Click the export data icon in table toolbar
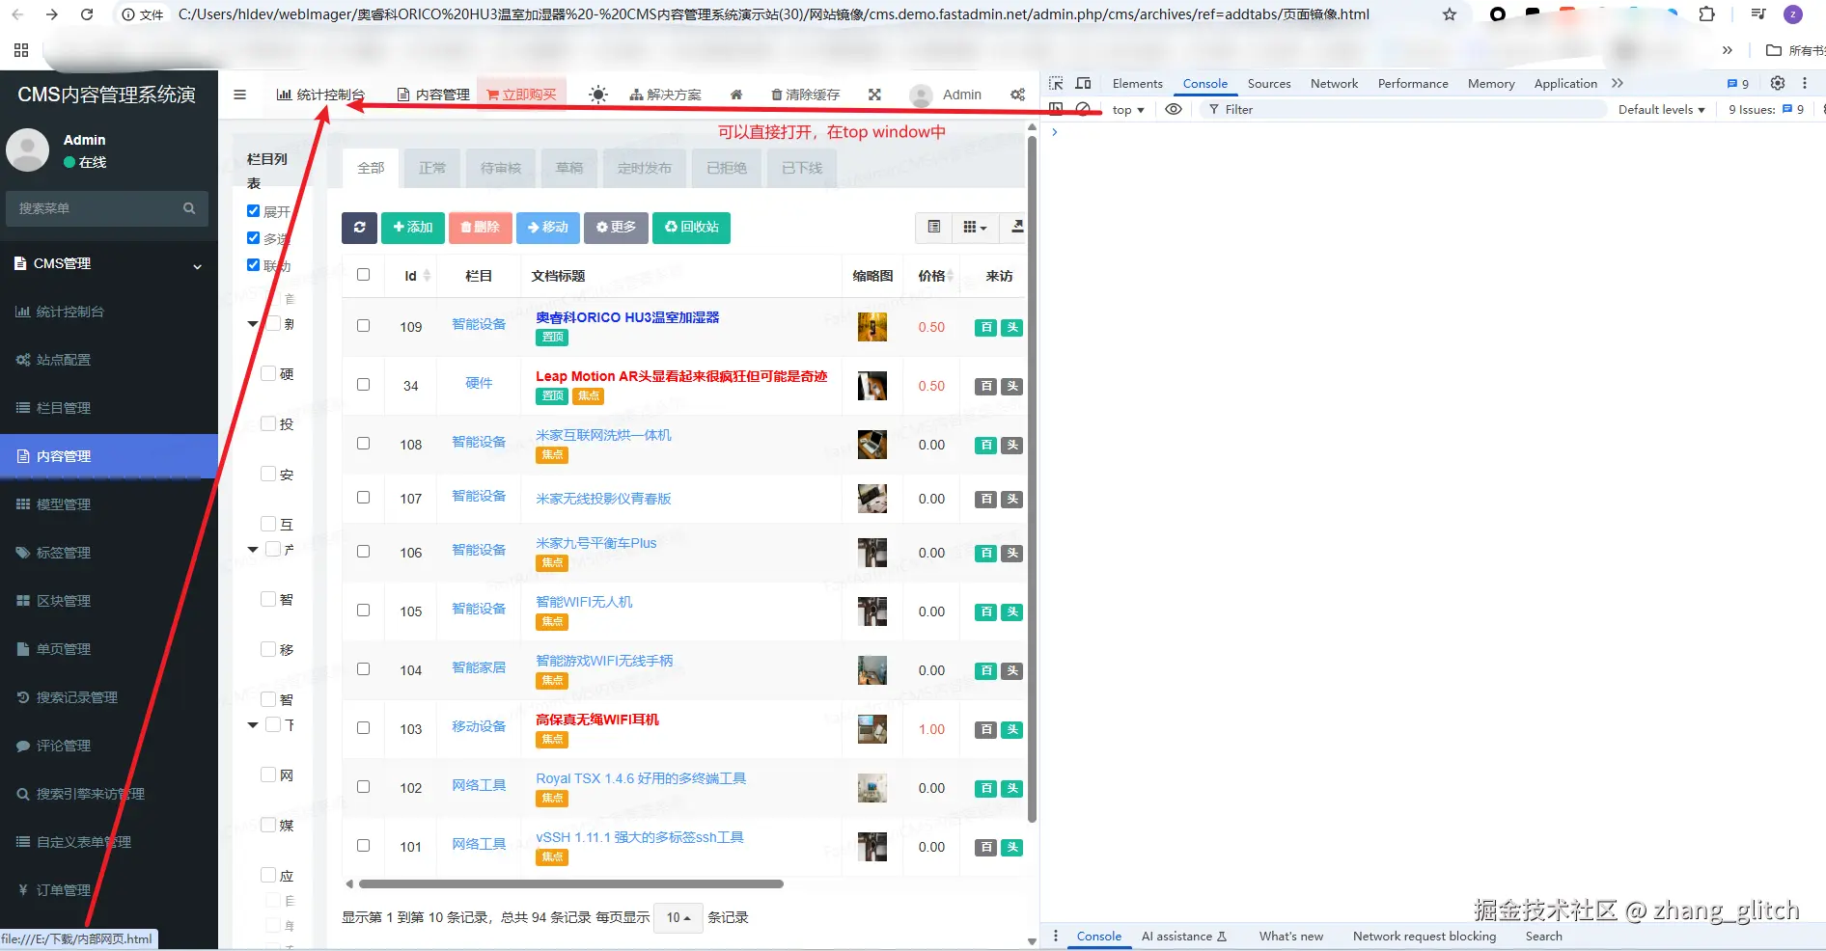1826x951 pixels. pyautogui.click(x=1016, y=227)
